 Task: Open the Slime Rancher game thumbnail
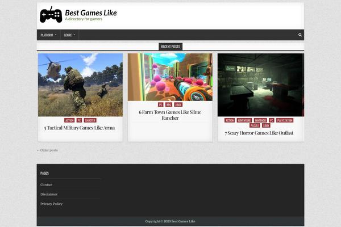click(170, 77)
